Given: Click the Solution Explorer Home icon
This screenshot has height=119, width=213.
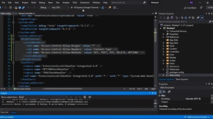Looking at the screenshot, I should (168, 18).
